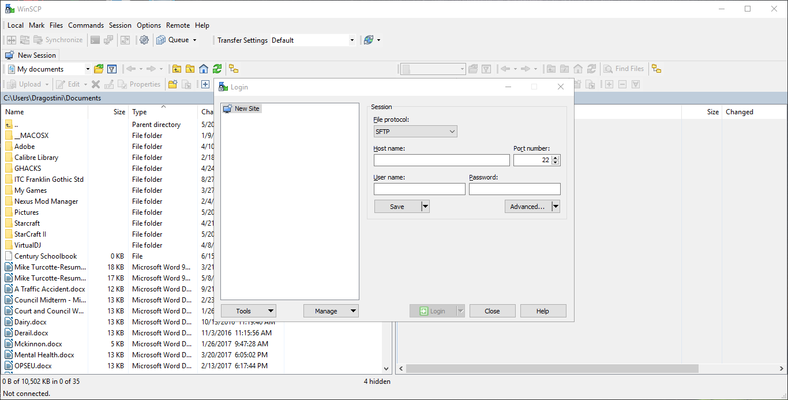Open the Local menu
Viewport: 788px width, 400px height.
pyautogui.click(x=16, y=25)
